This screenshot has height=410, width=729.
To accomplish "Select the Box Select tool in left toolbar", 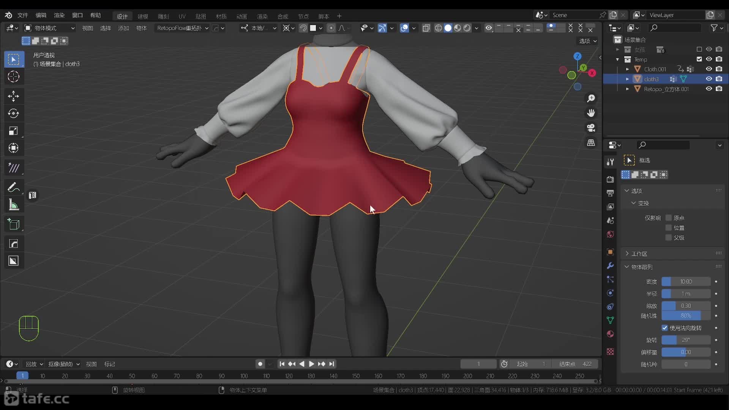I will (x=14, y=60).
